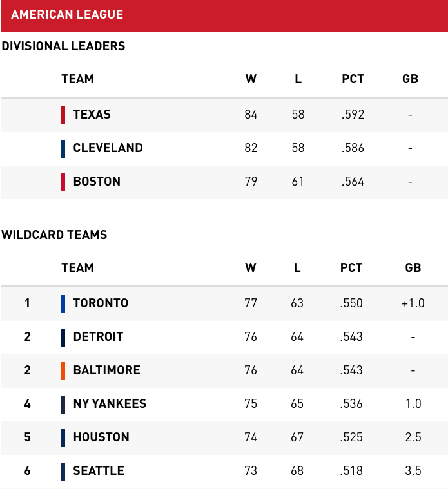Click the Texas team red color bar

click(63, 115)
